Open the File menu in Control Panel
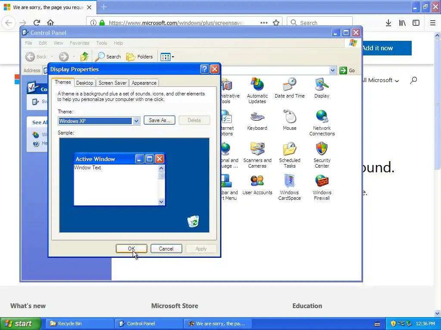The height and width of the screenshot is (330, 441). tap(28, 43)
